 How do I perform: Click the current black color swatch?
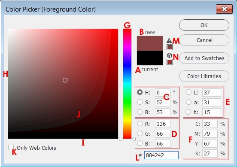(150, 58)
